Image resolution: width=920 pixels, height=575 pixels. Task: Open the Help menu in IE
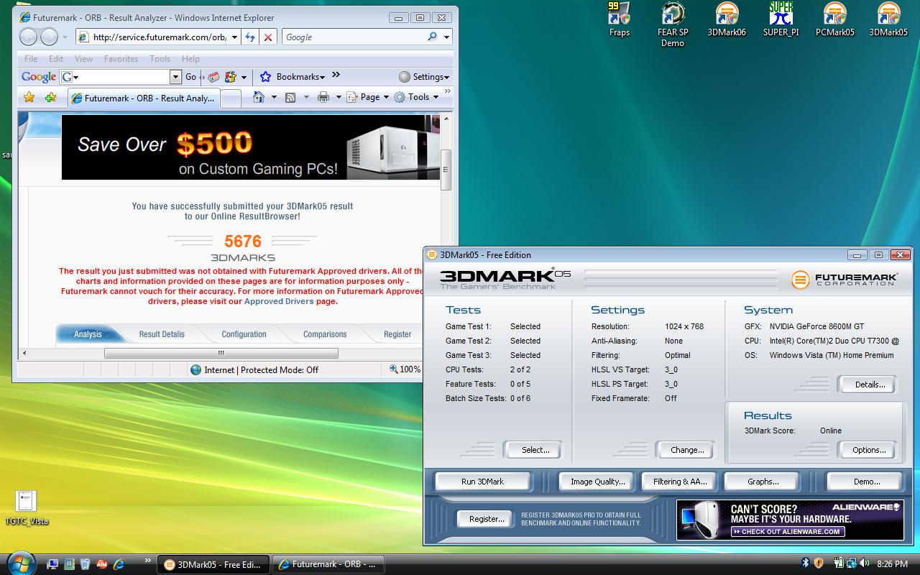pos(190,59)
